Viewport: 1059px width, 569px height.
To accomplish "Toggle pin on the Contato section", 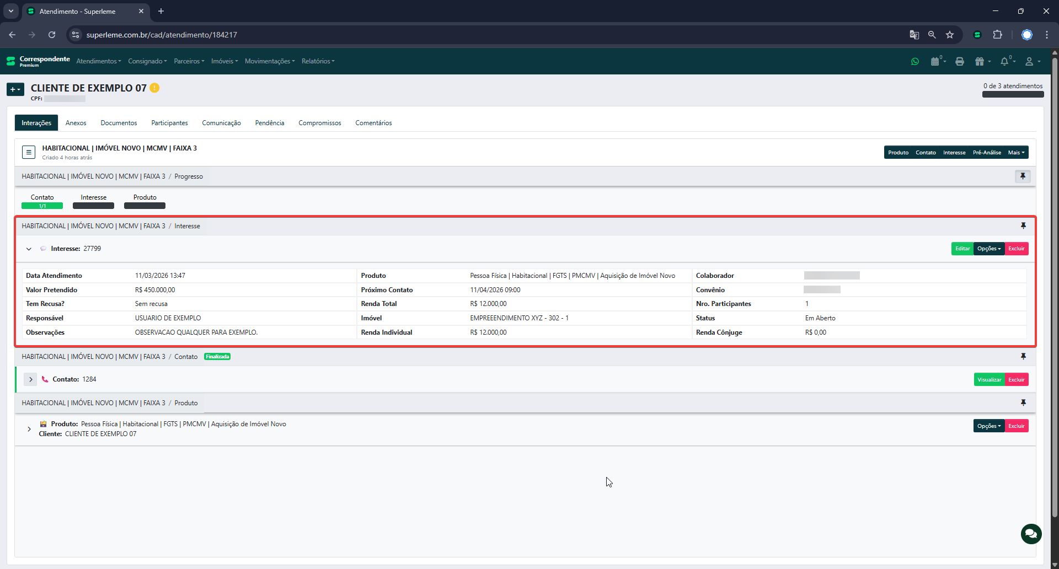I will [x=1023, y=357].
